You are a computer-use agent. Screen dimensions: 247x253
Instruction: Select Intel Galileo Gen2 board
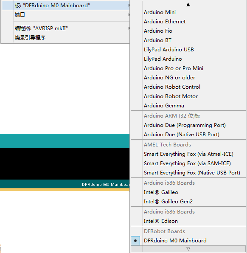click(188, 202)
